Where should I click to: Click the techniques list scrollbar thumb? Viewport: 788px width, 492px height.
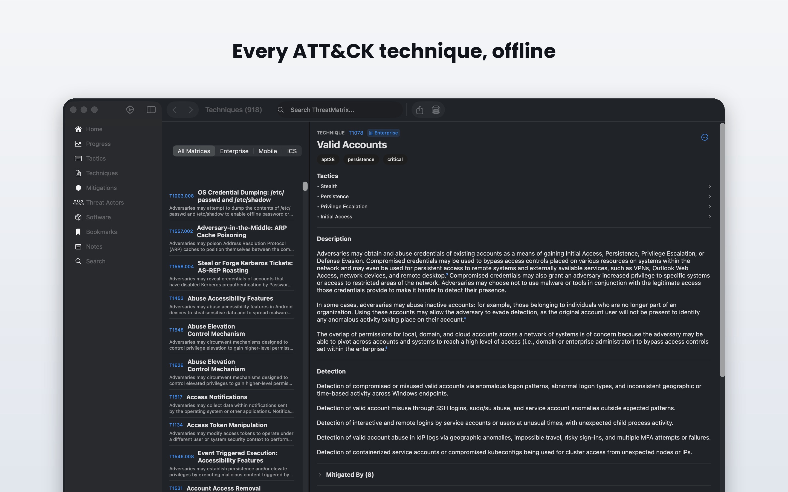coord(305,186)
